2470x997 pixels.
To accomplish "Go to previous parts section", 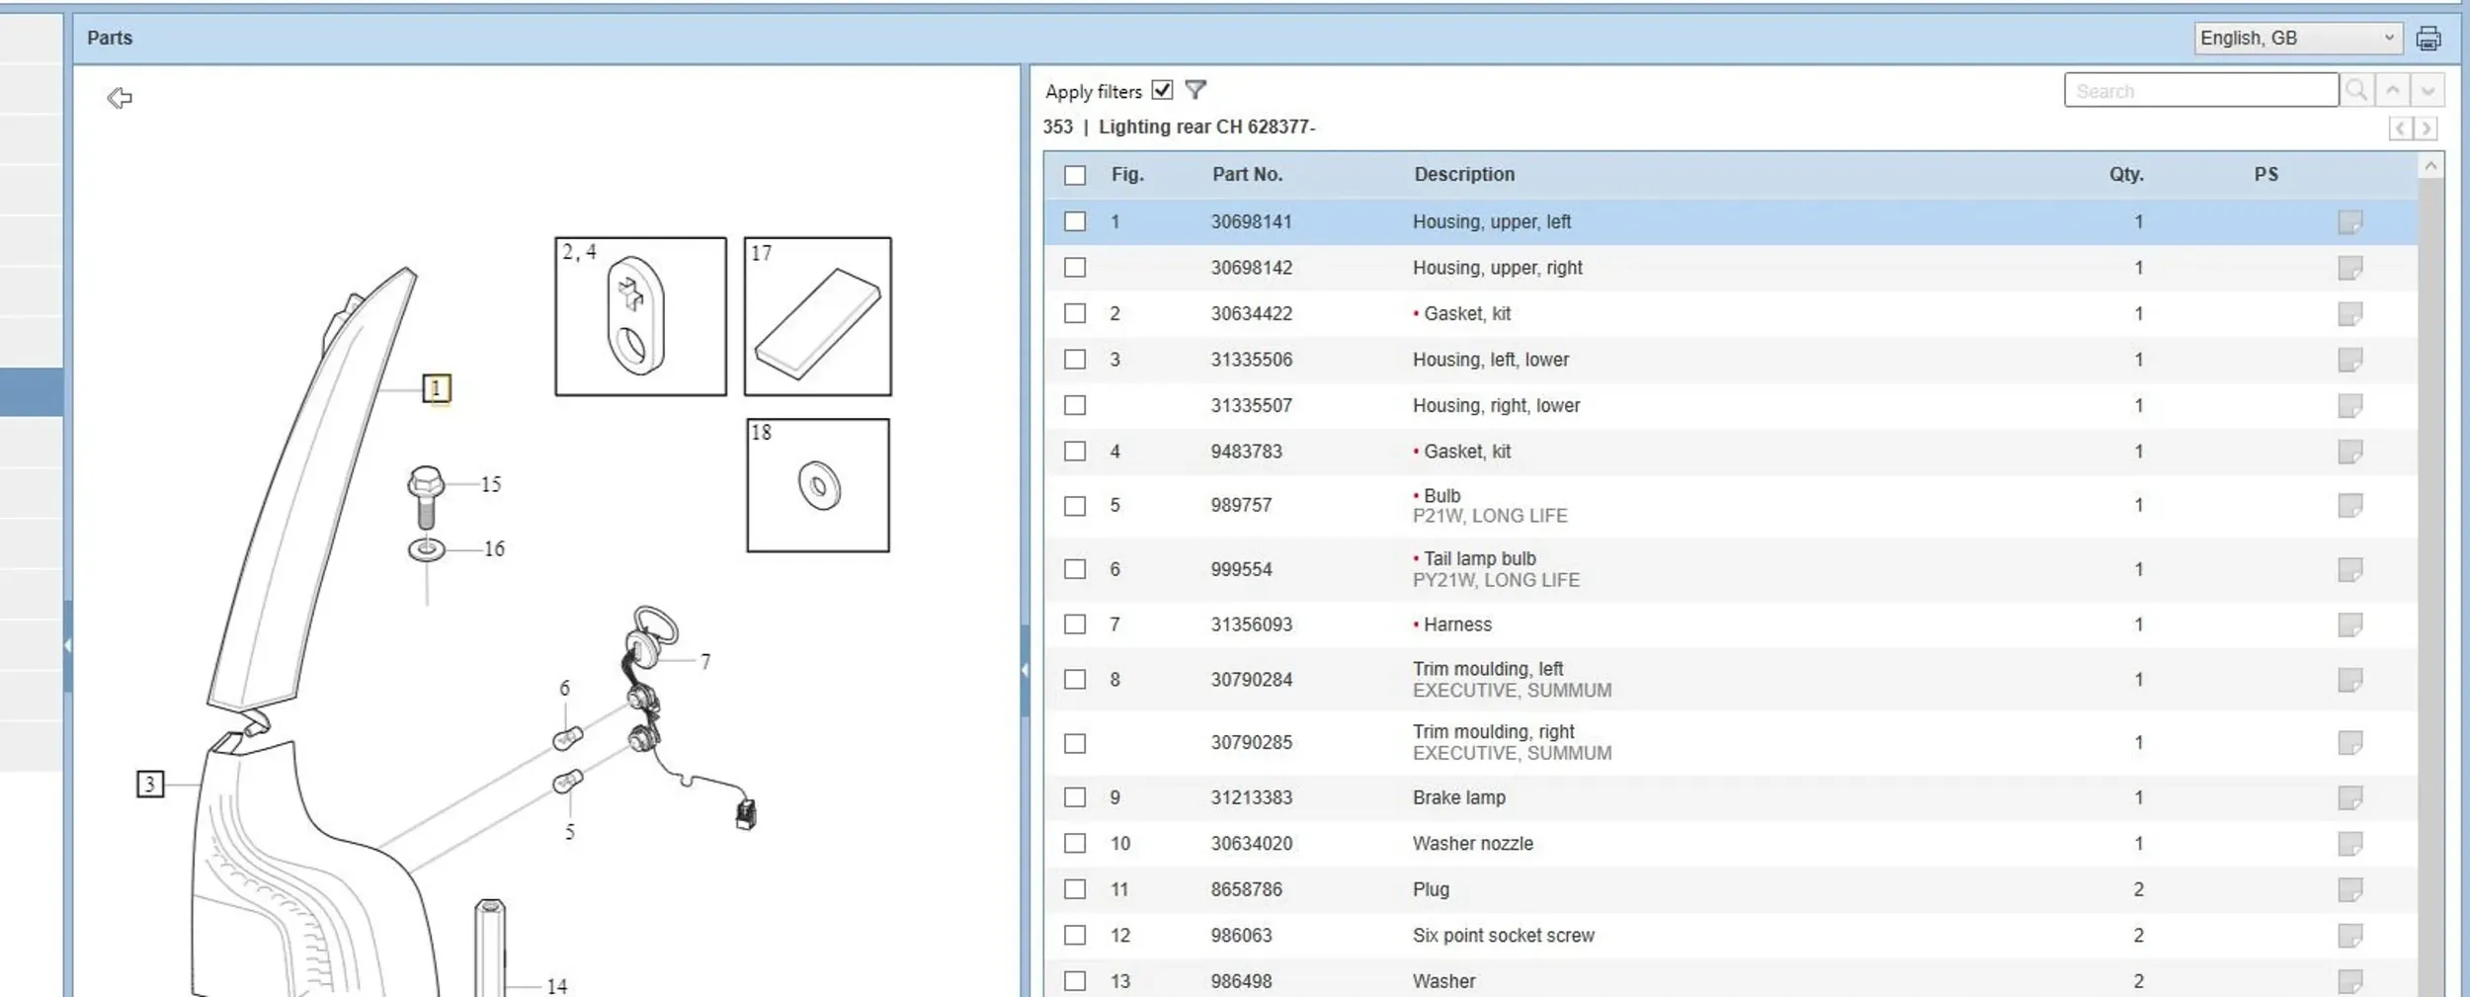I will (2401, 128).
